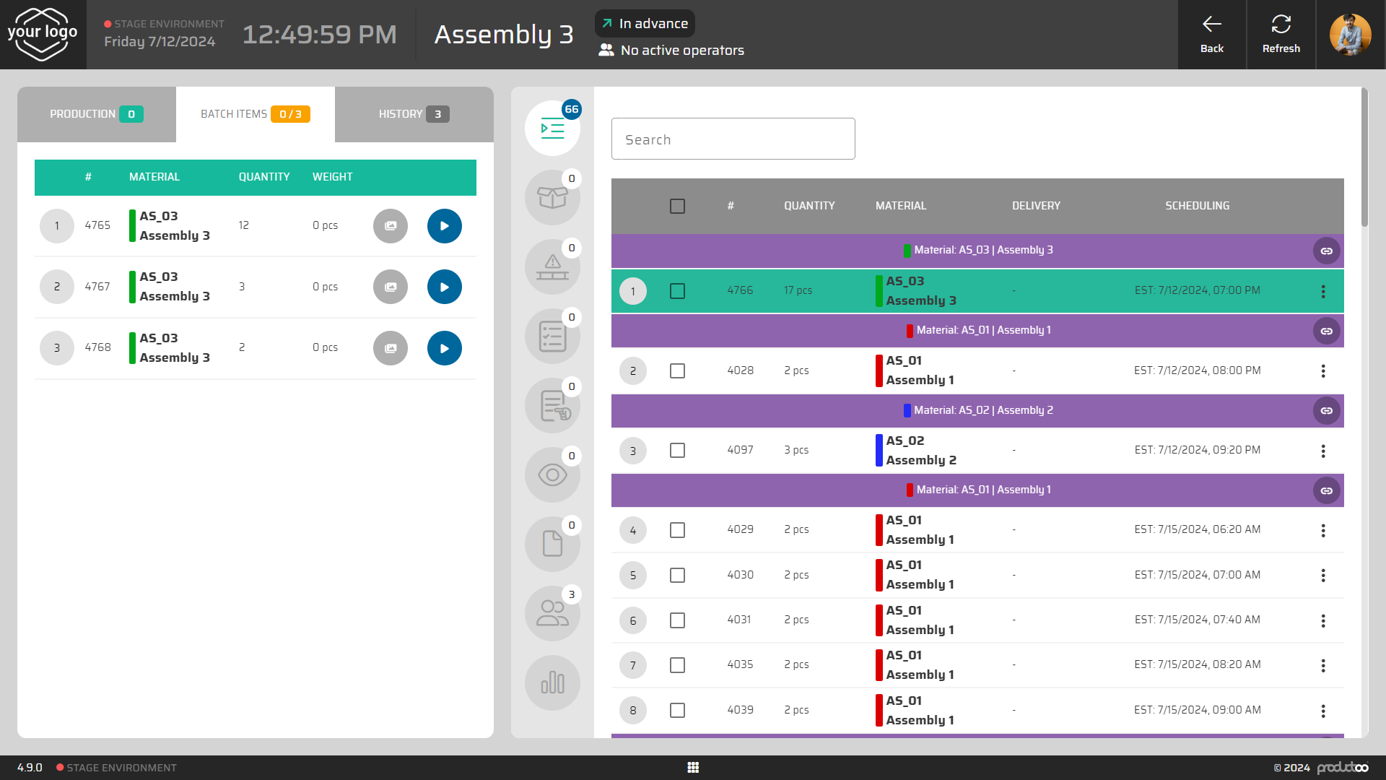The width and height of the screenshot is (1386, 780).
Task: Open the eye watch icon in sidebar
Action: coord(552,475)
